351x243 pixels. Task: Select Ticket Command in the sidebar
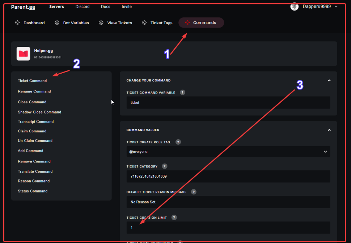pyautogui.click(x=32, y=81)
